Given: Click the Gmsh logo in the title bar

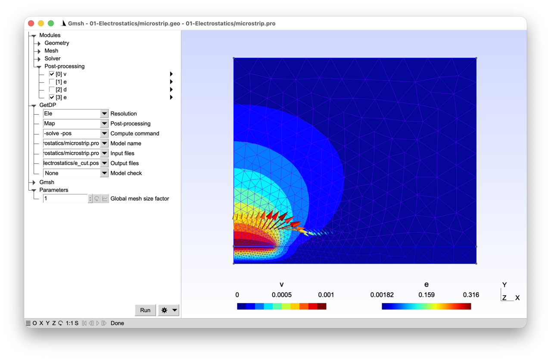Looking at the screenshot, I should pyautogui.click(x=64, y=23).
